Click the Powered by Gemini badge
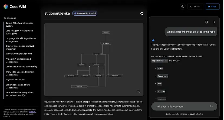 coord(85,13)
